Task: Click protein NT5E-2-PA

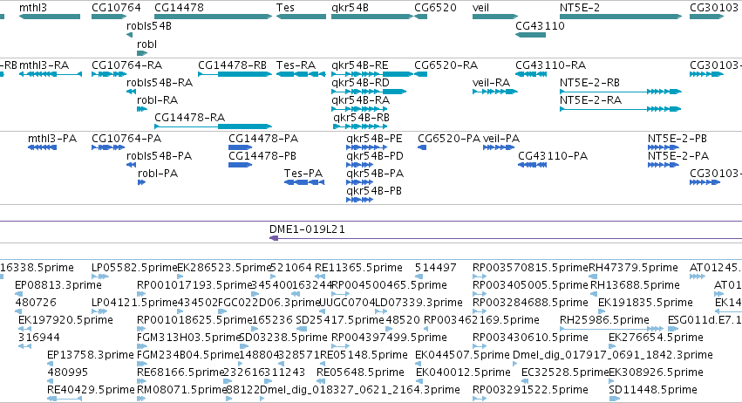Action: pyautogui.click(x=664, y=165)
